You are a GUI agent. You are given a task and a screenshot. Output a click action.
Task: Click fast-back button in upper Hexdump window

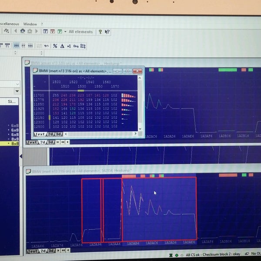pyautogui.click(x=63, y=142)
